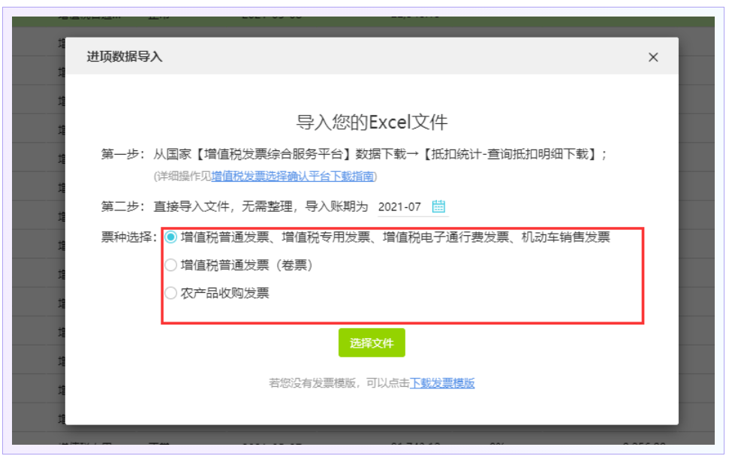The image size is (732, 462).
Task: Click the 票种选择 label
Action: click(128, 237)
